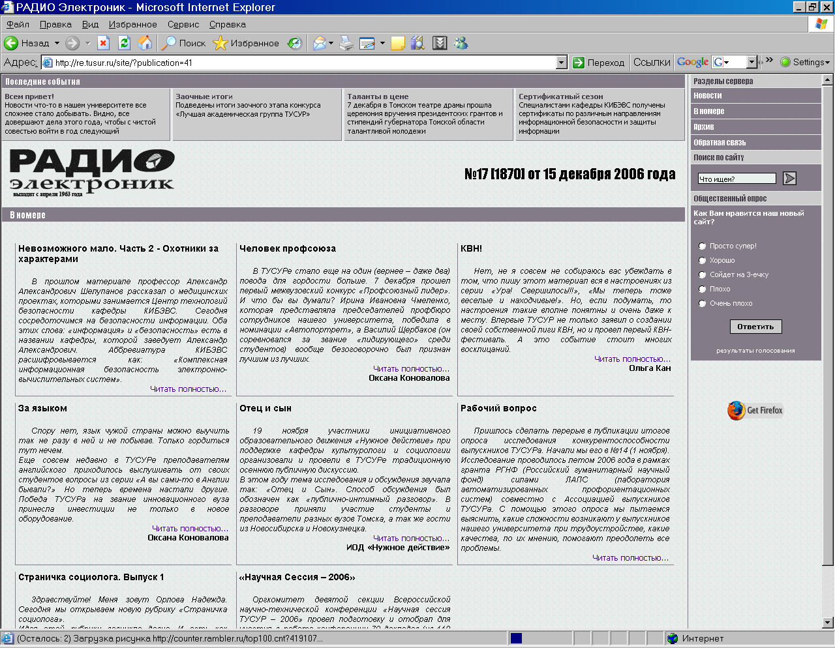The width and height of the screenshot is (835, 648).
Task: Open the Back button history dropdown arrow
Action: click(57, 43)
